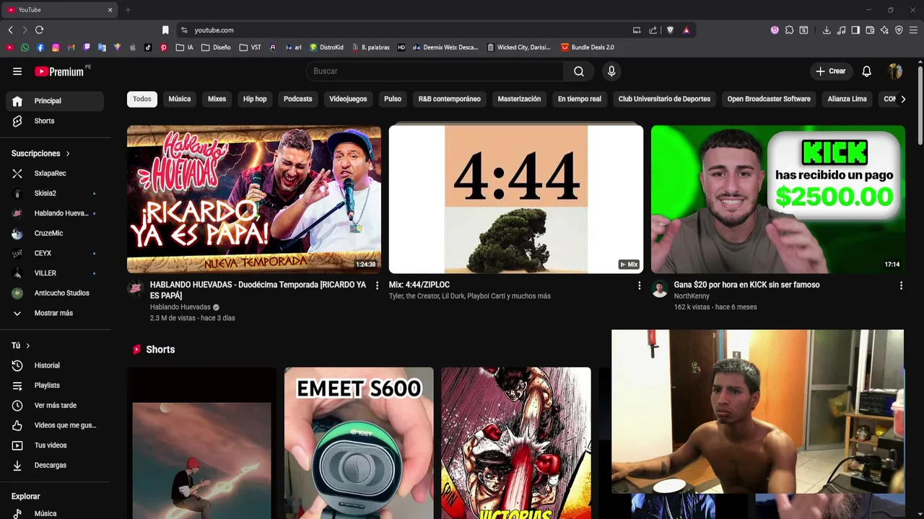Click the Buscar search field

(435, 71)
